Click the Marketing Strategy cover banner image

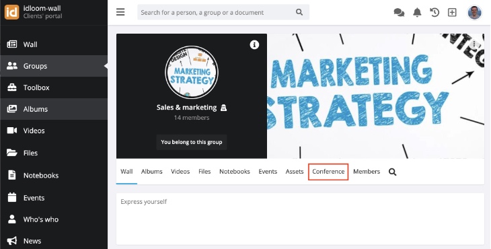click(x=375, y=96)
